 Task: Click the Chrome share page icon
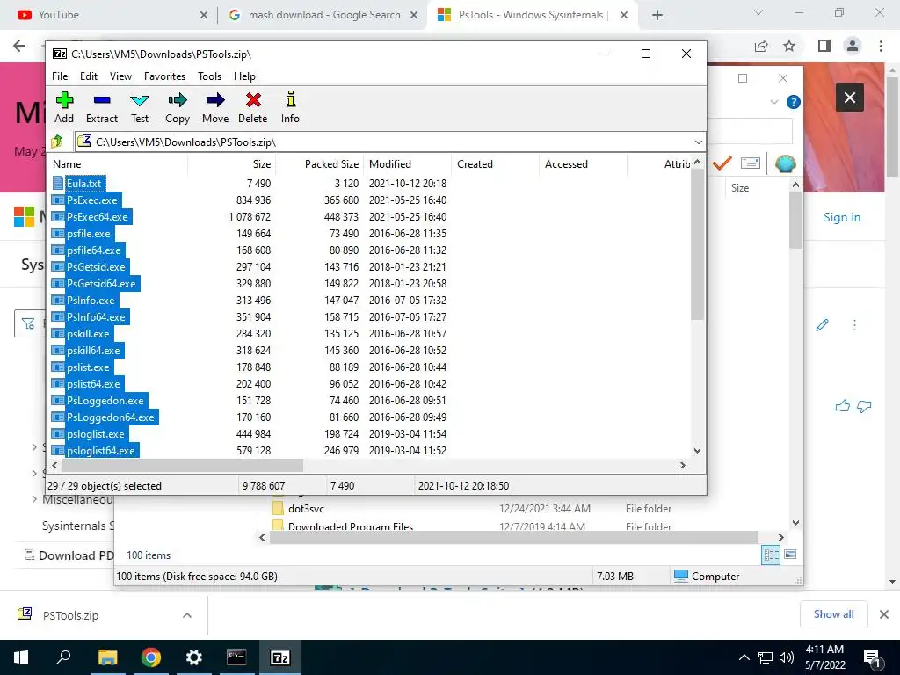coord(761,46)
